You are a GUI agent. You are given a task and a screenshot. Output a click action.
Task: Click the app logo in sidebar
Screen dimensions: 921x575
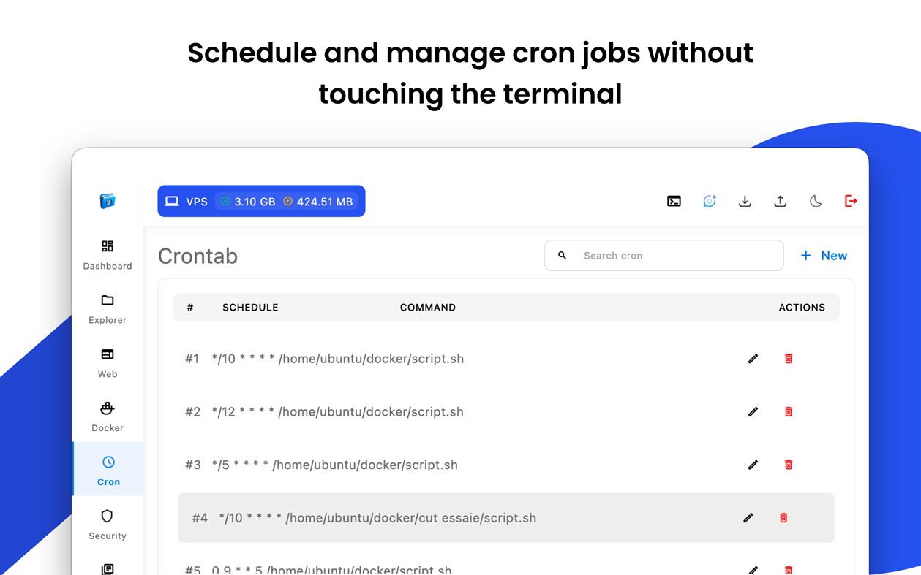108,201
